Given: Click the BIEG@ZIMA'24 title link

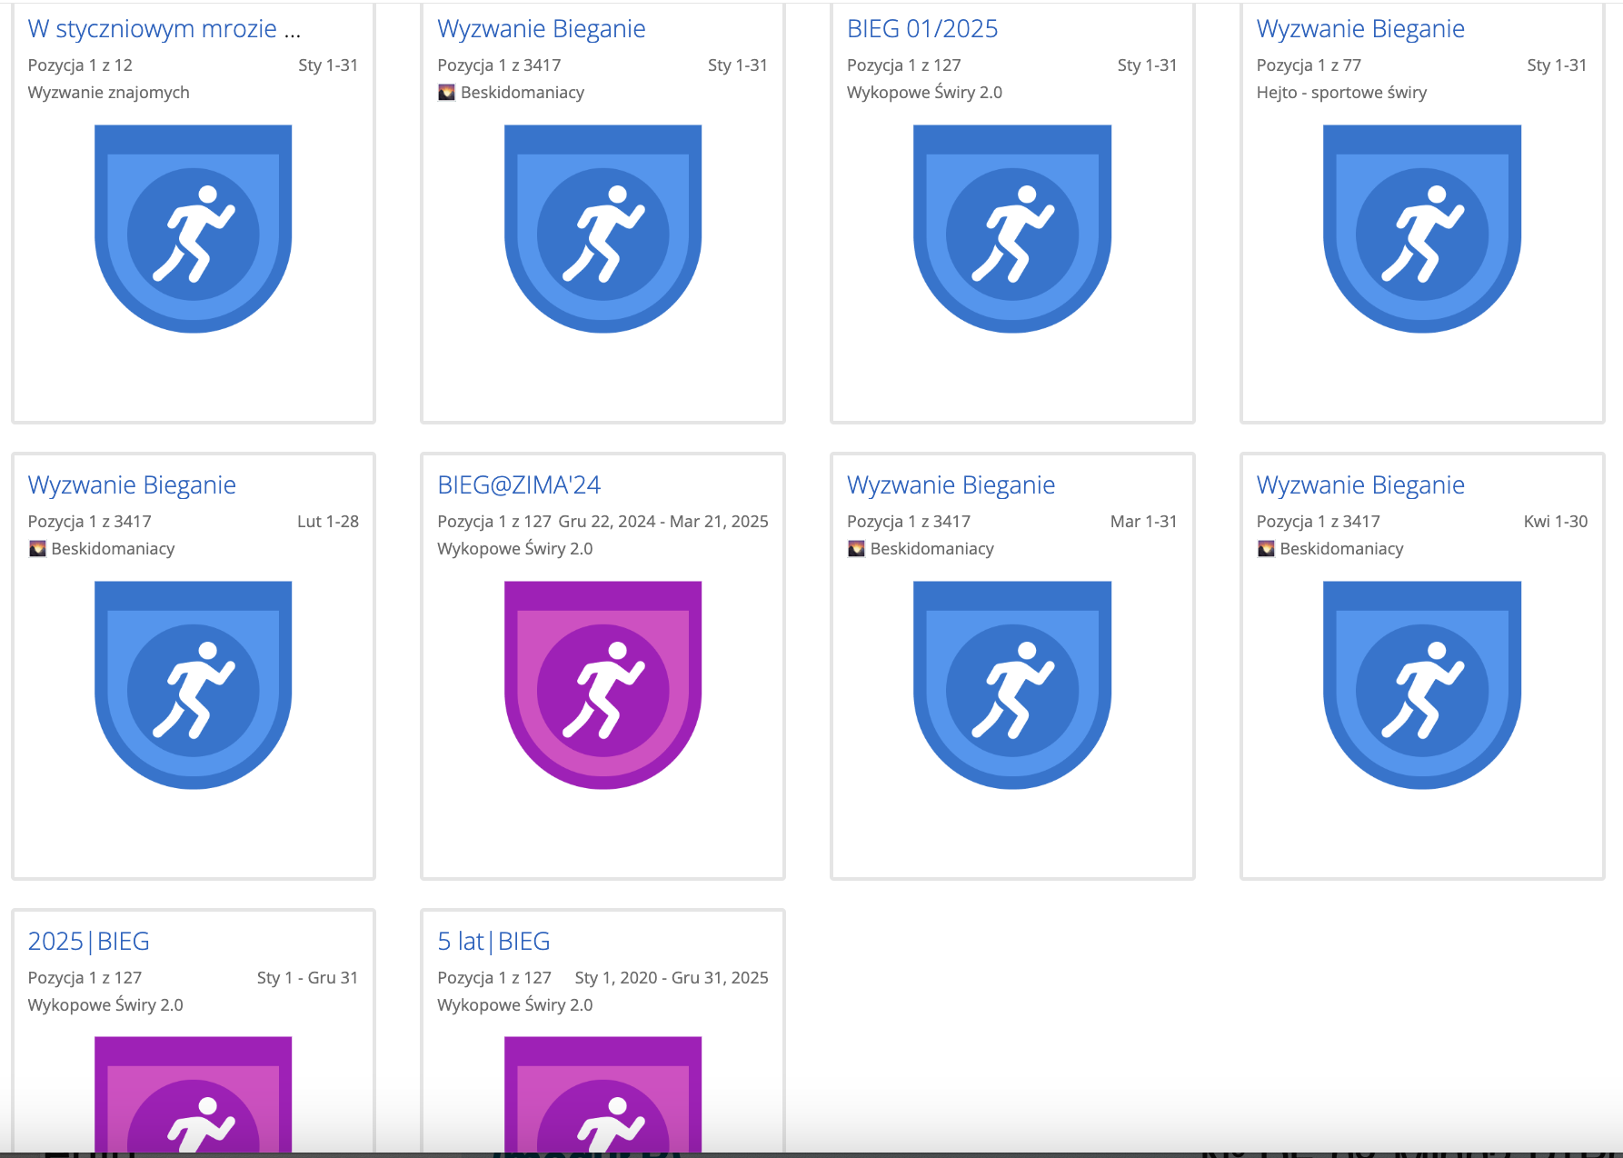Looking at the screenshot, I should [x=518, y=485].
